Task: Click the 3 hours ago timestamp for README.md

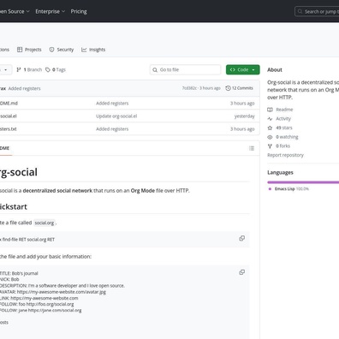Action: tap(242, 104)
